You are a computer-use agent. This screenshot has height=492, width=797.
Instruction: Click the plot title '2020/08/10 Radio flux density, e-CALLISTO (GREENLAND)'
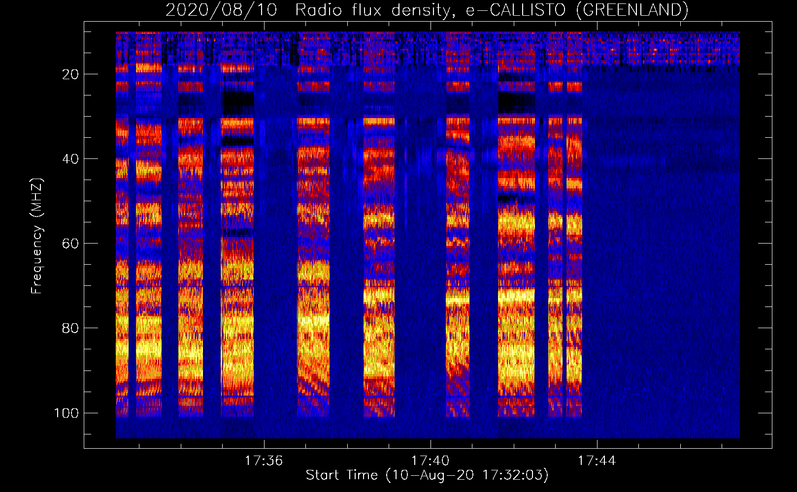[427, 10]
